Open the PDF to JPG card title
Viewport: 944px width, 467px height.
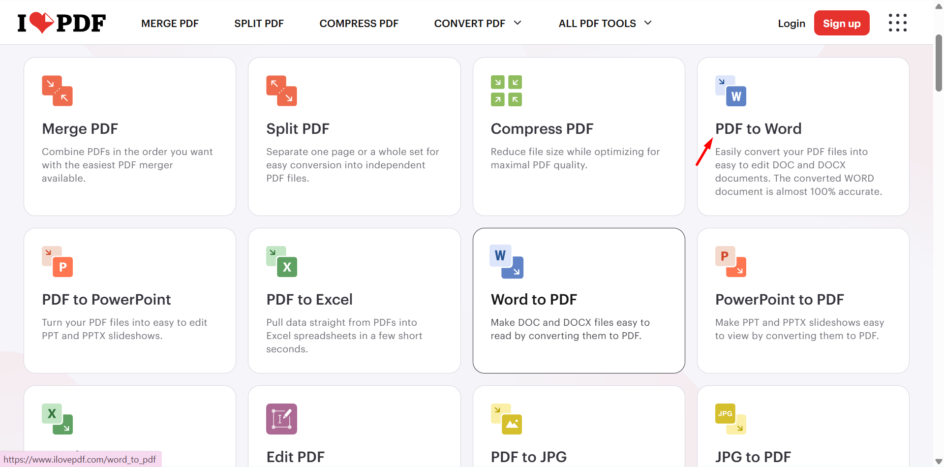pyautogui.click(x=528, y=457)
